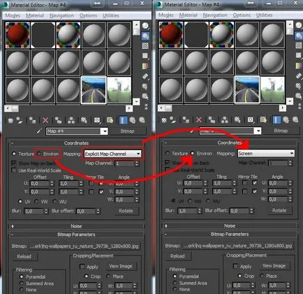Click bitmap file path button in right window
The width and height of the screenshot is (303, 294).
coord(237,246)
